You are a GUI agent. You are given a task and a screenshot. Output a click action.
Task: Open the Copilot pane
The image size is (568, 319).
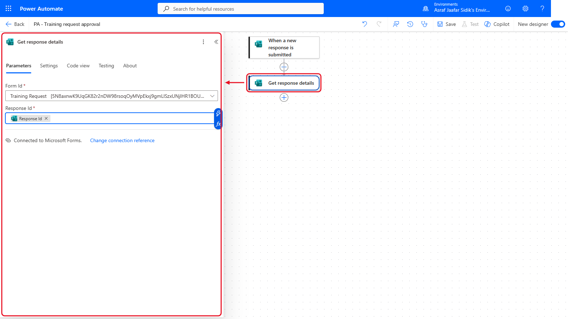tap(497, 24)
